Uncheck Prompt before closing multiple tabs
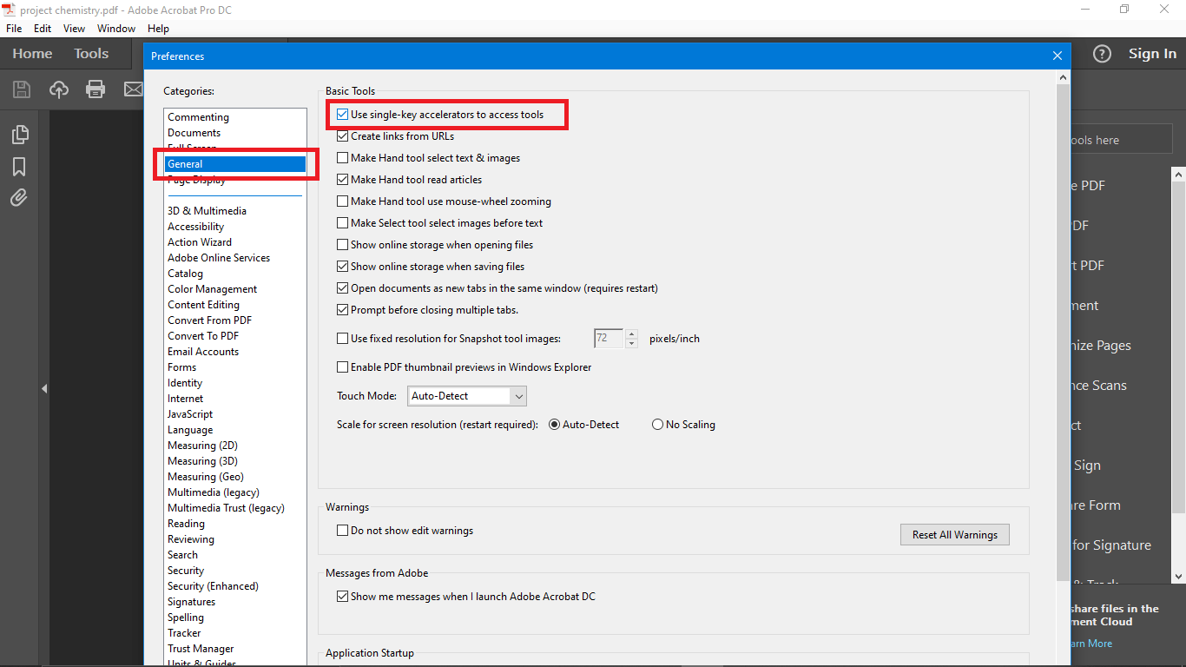The width and height of the screenshot is (1186, 667). click(342, 310)
